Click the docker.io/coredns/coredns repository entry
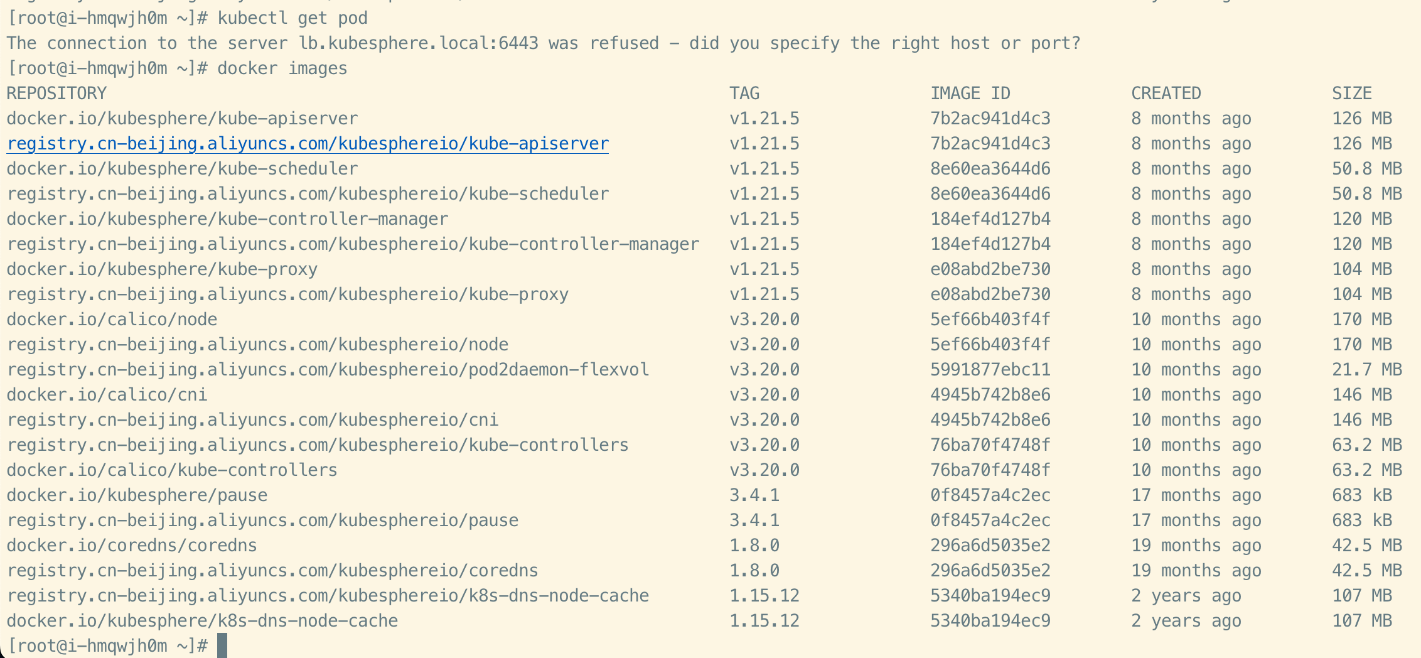This screenshot has width=1421, height=658. coord(132,546)
